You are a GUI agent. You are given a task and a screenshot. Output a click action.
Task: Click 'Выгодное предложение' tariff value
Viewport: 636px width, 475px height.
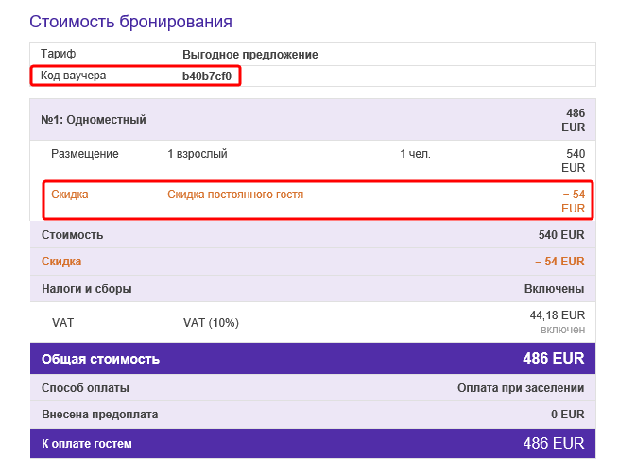tap(249, 55)
